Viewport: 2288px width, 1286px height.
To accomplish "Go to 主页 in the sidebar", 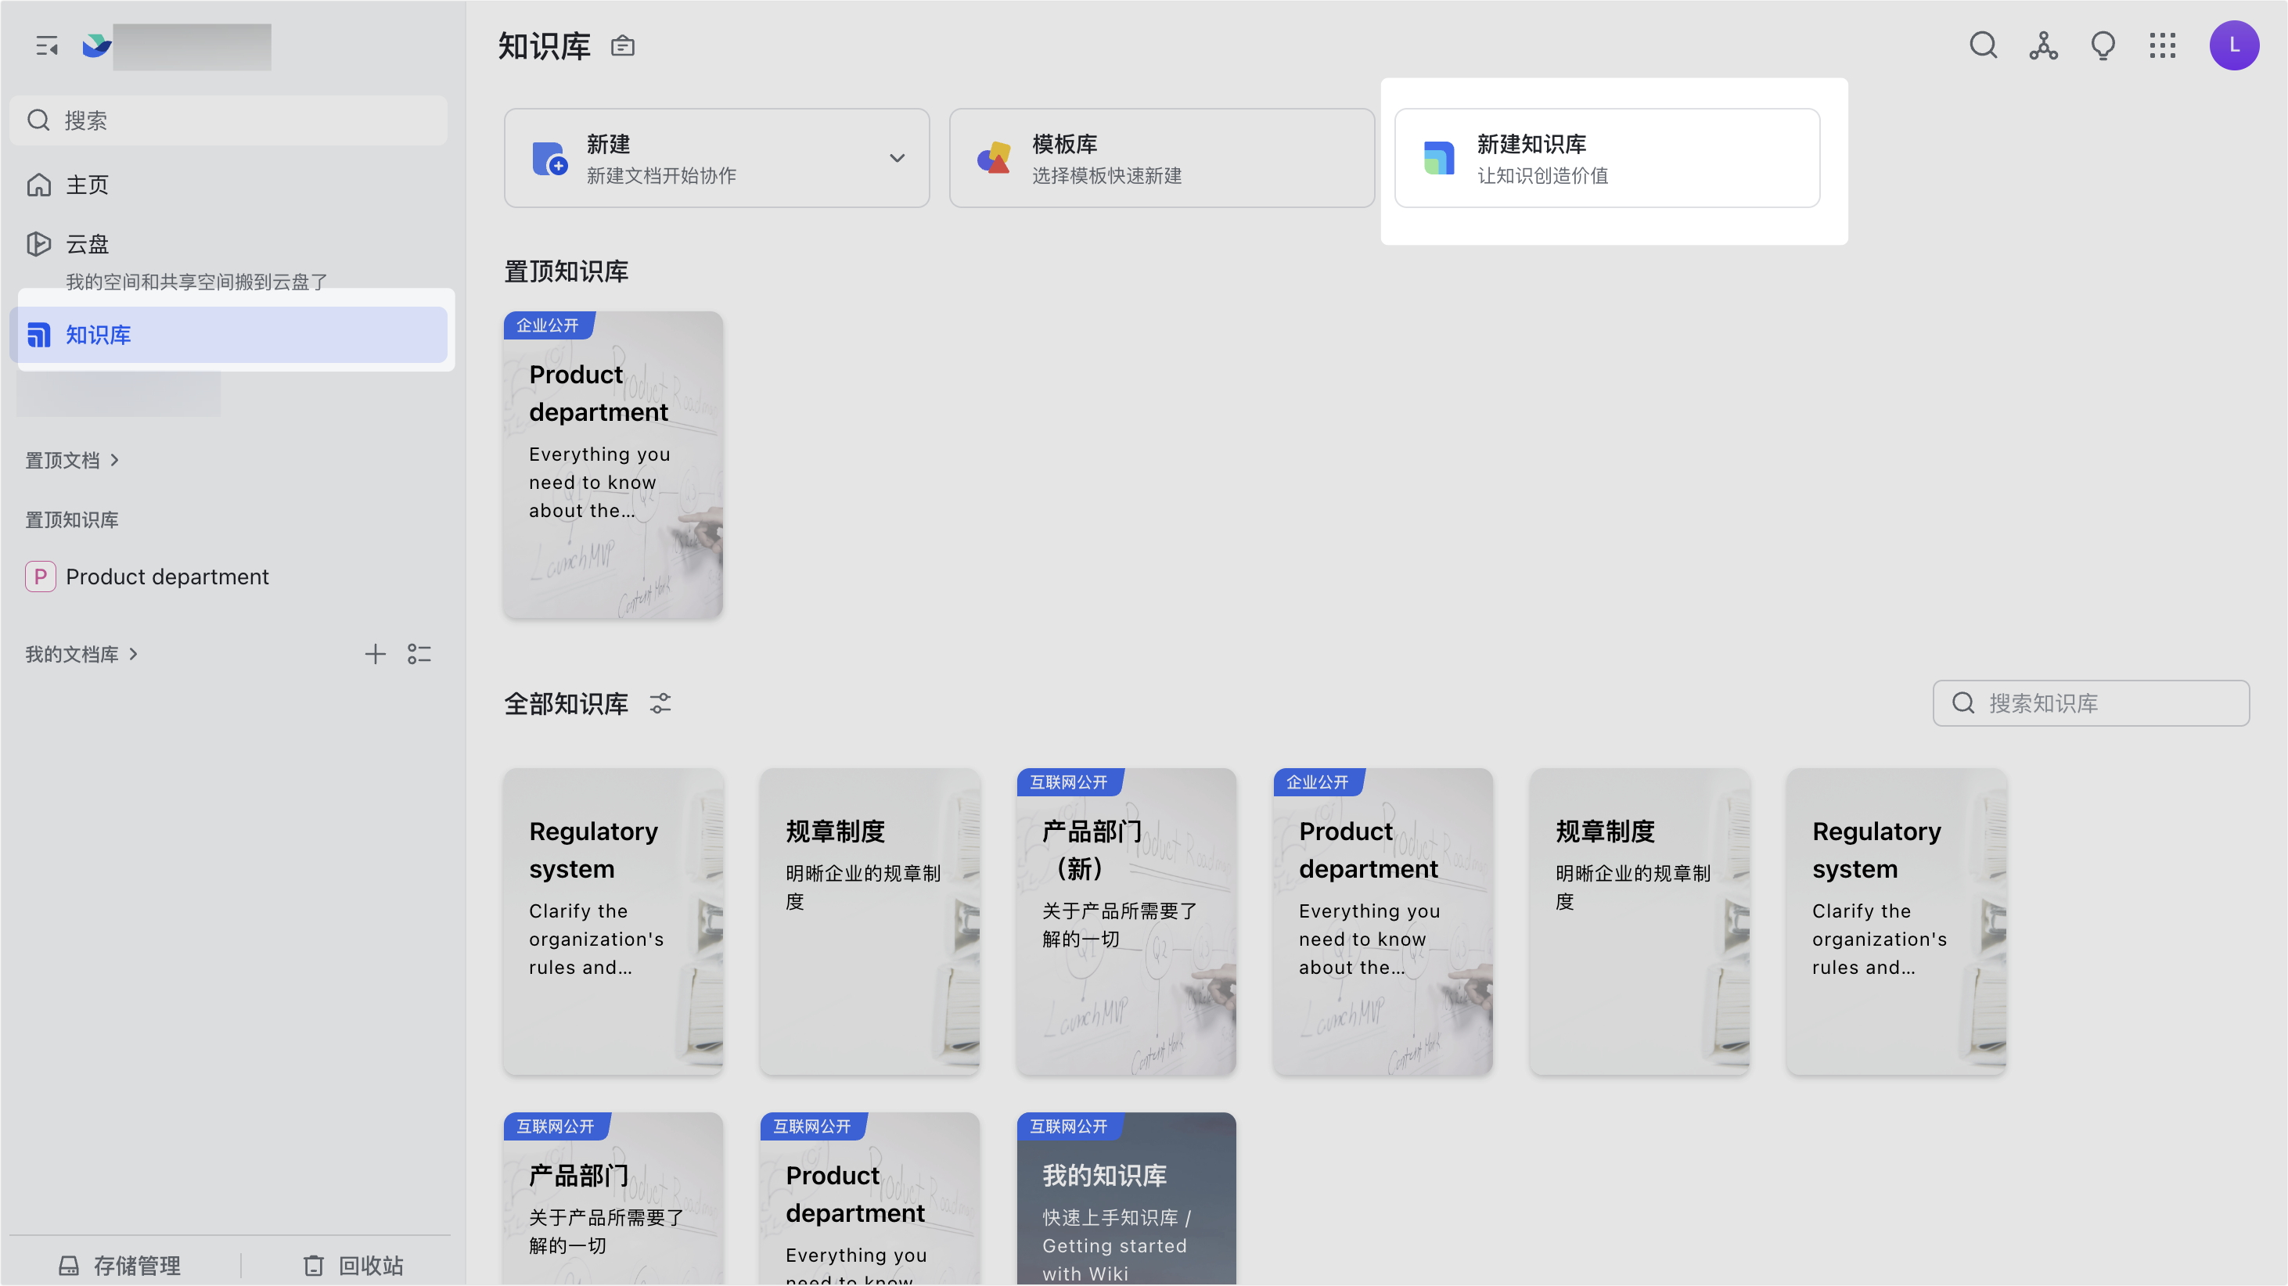I will (228, 185).
